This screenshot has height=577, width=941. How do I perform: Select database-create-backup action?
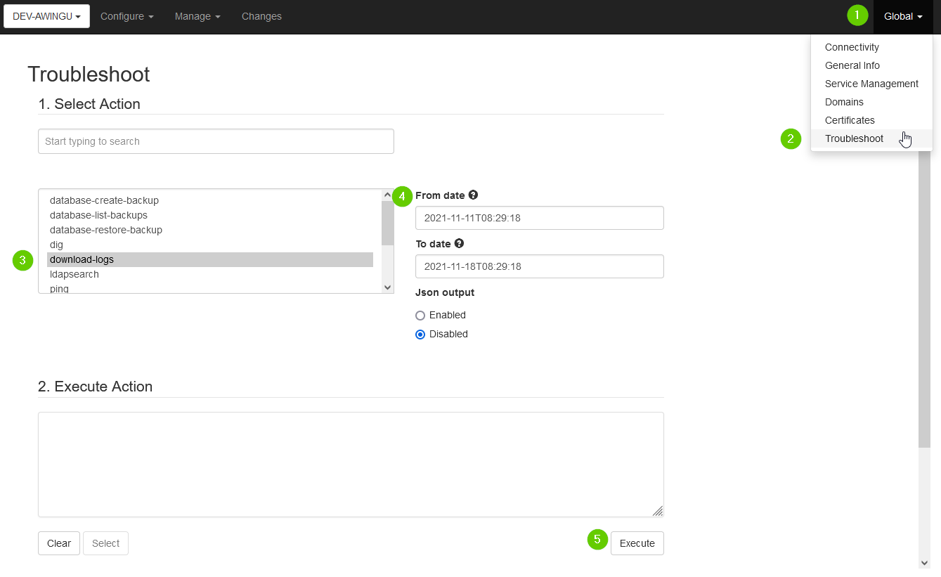tap(210, 200)
